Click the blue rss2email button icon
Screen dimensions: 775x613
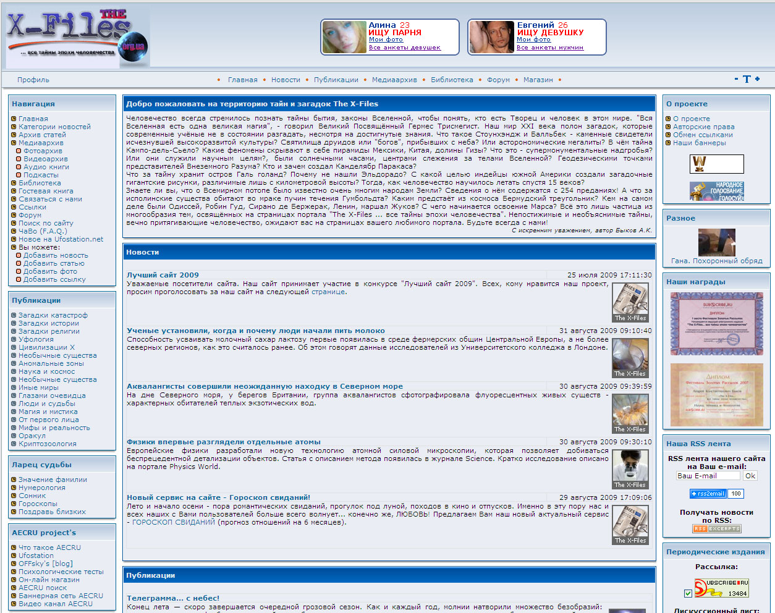click(x=708, y=494)
